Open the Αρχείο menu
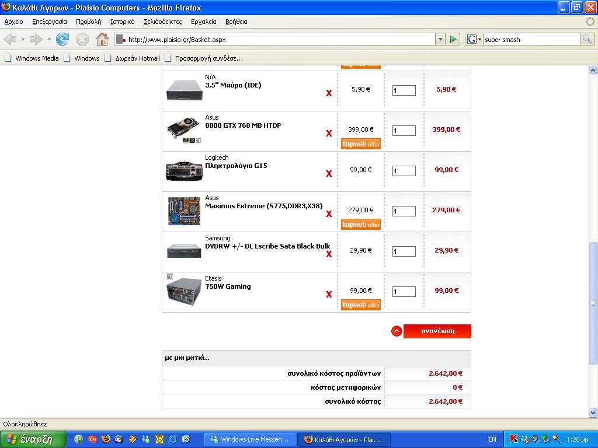This screenshot has width=598, height=448. 14,22
